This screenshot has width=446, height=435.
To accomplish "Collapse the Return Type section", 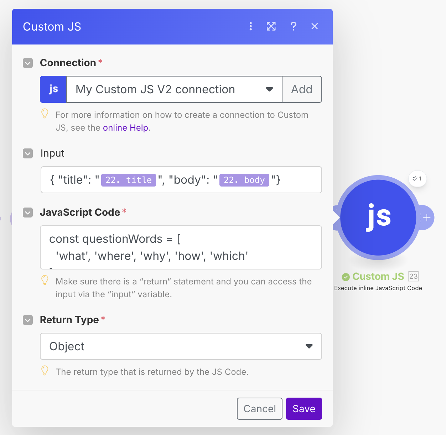I will 27,320.
